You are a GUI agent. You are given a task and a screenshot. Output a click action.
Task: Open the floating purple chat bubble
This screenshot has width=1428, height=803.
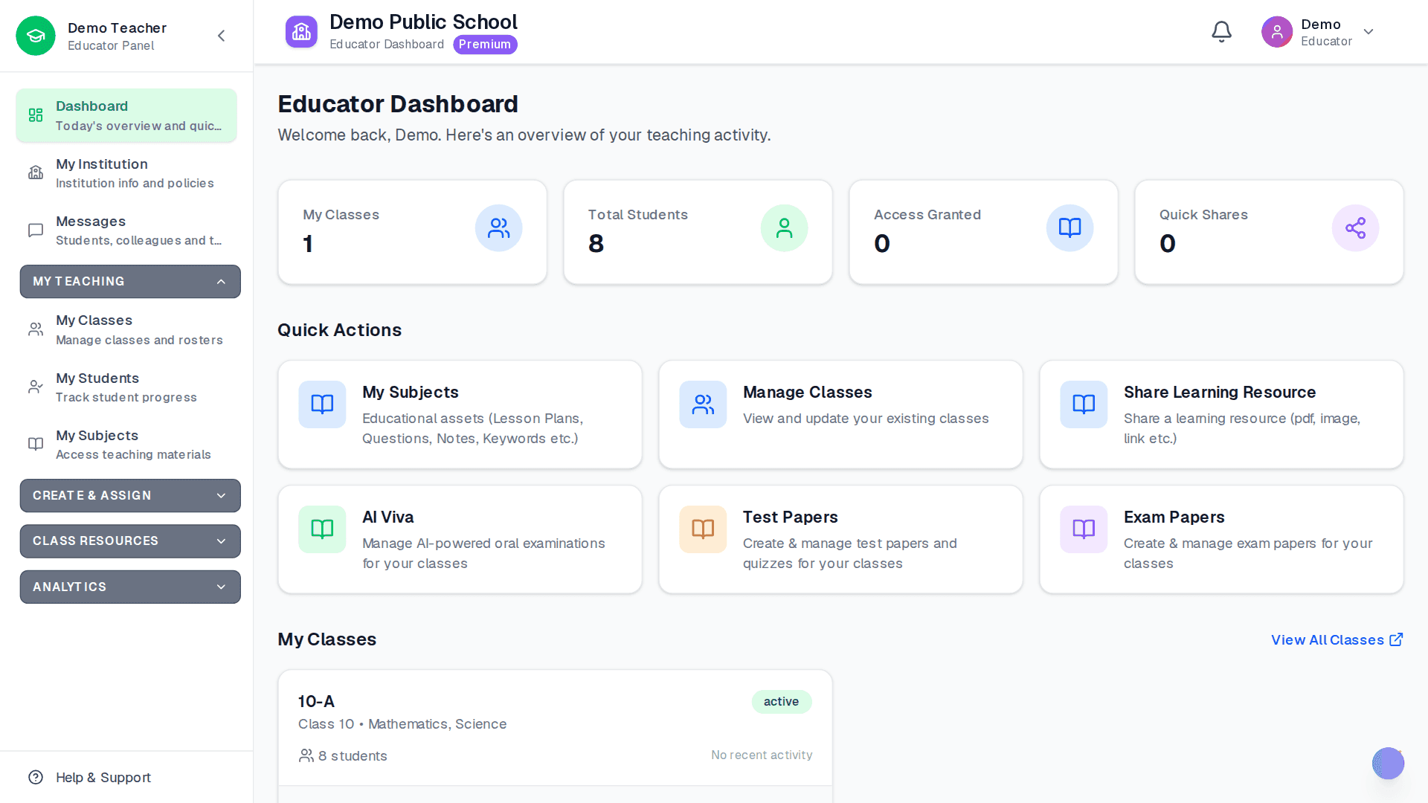(1388, 763)
